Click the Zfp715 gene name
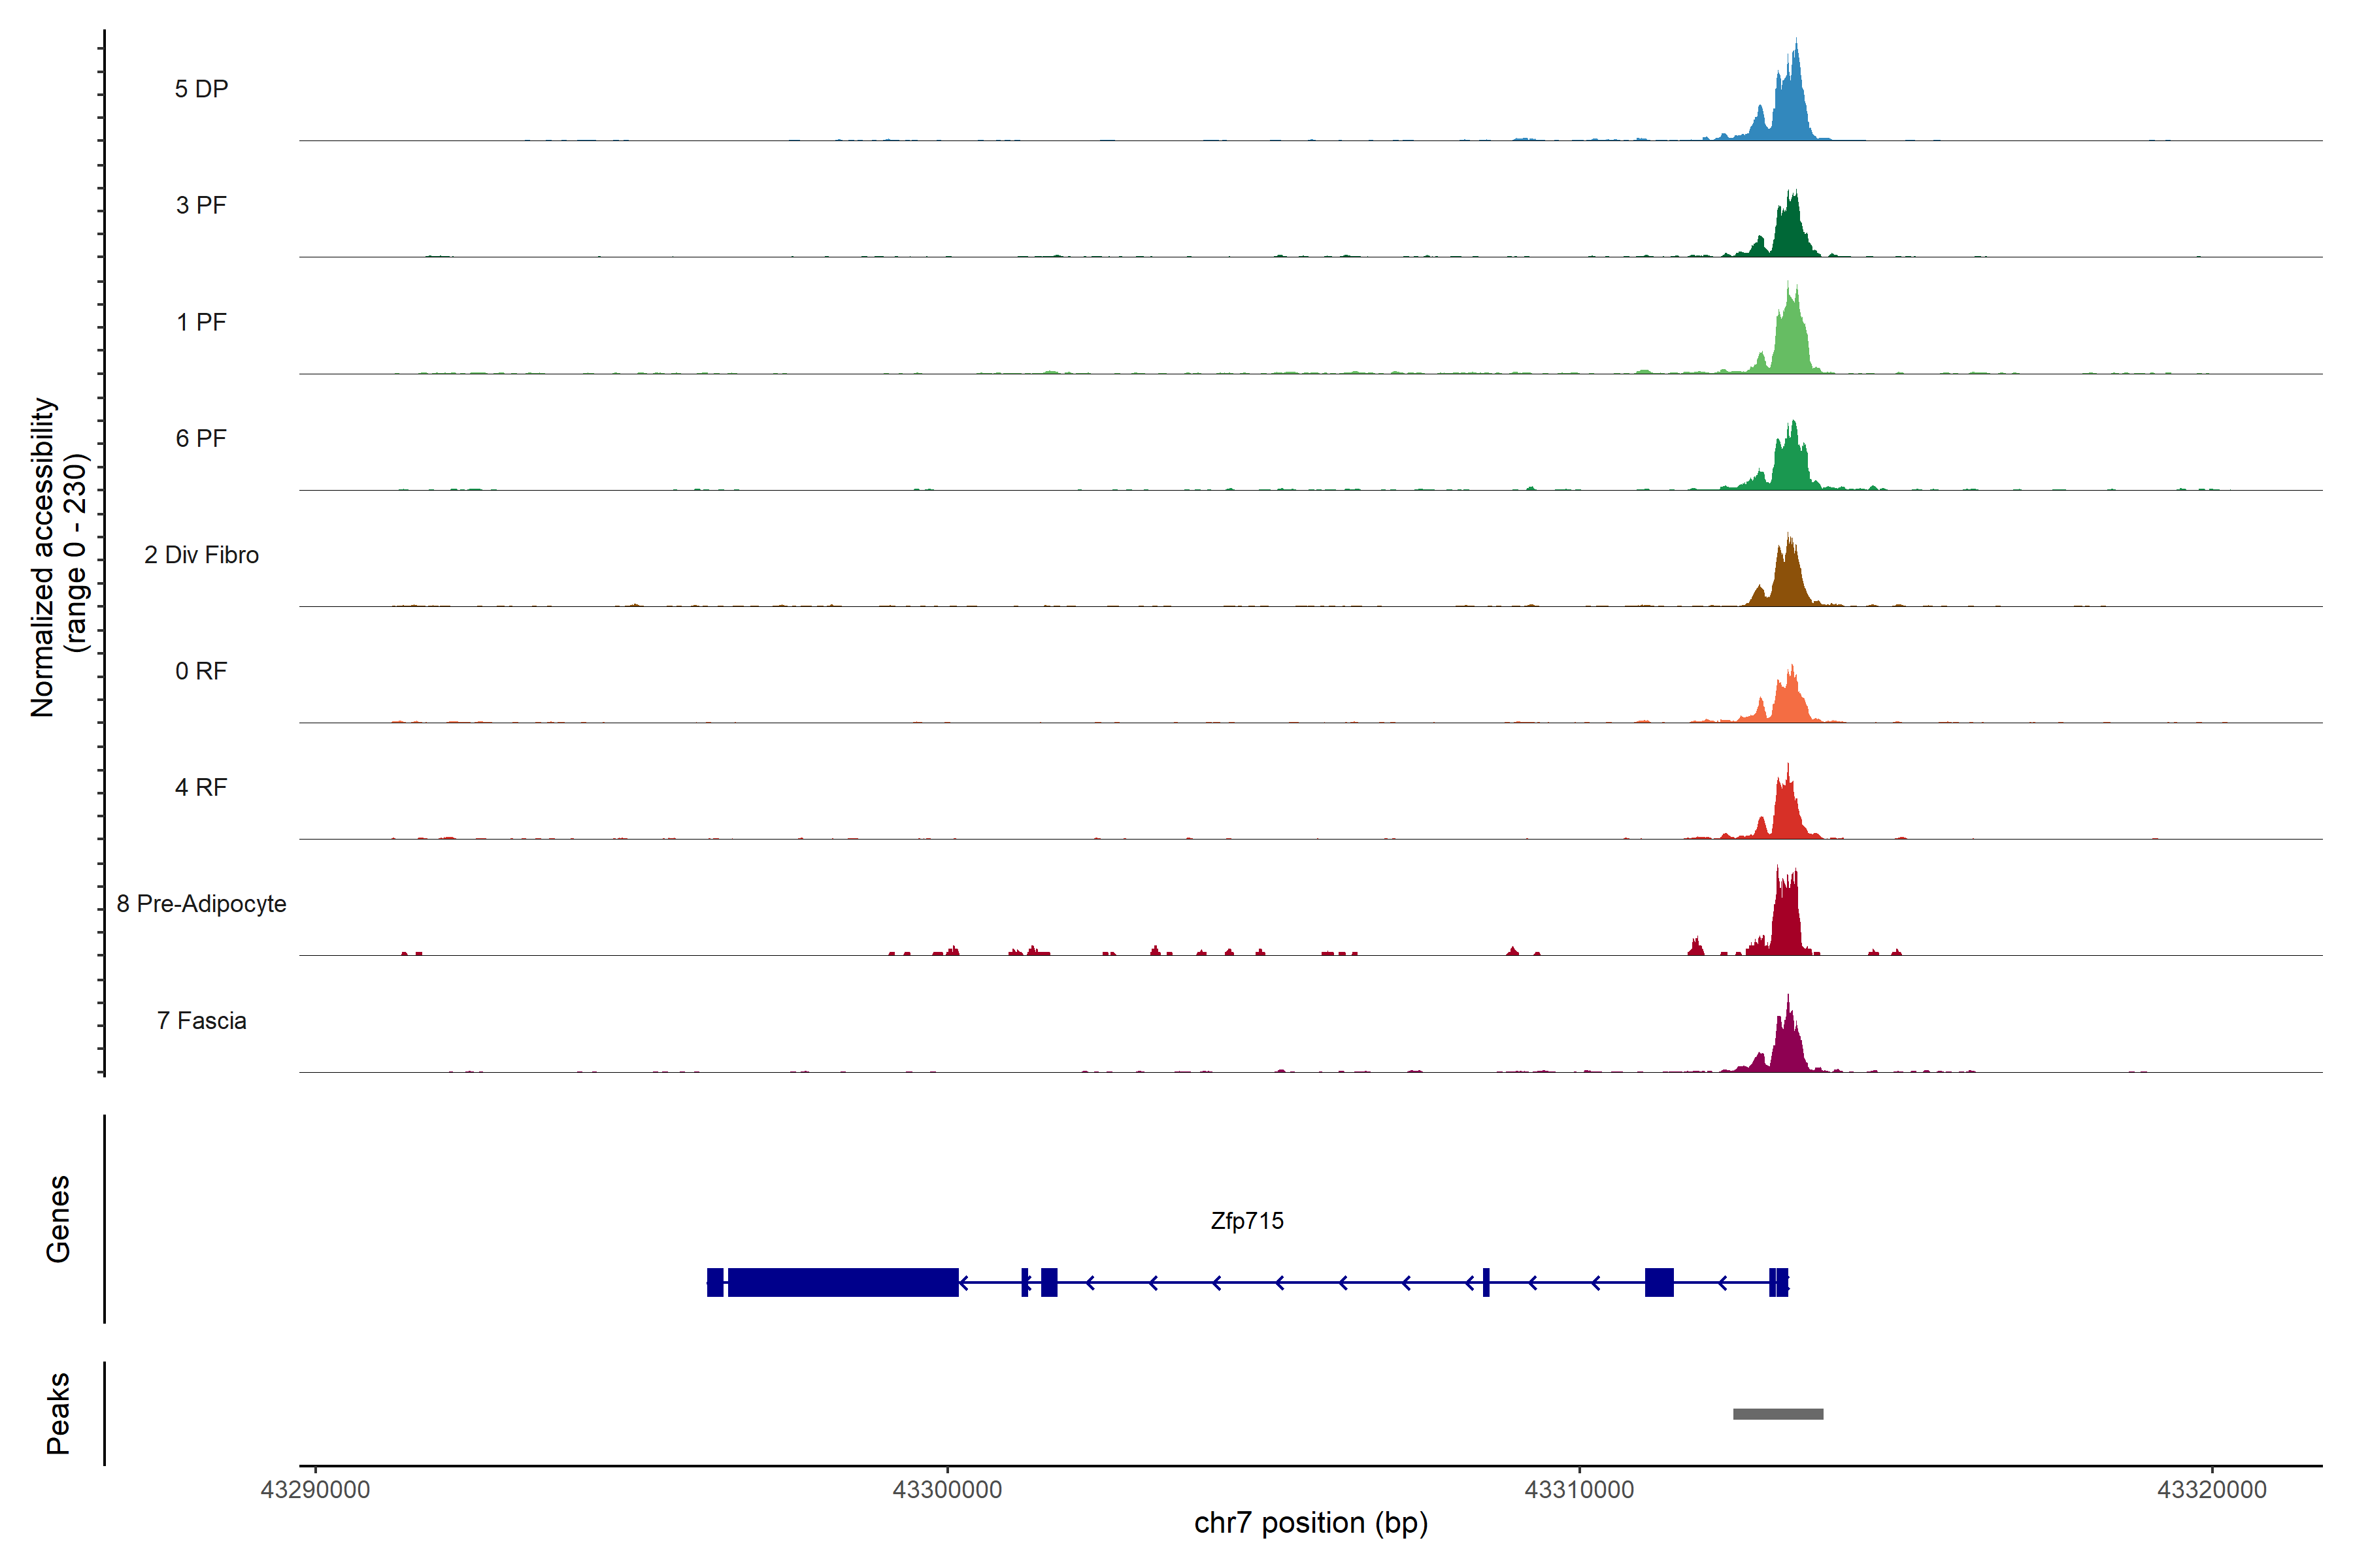This screenshot has height=1568, width=2353. [x=1246, y=1221]
